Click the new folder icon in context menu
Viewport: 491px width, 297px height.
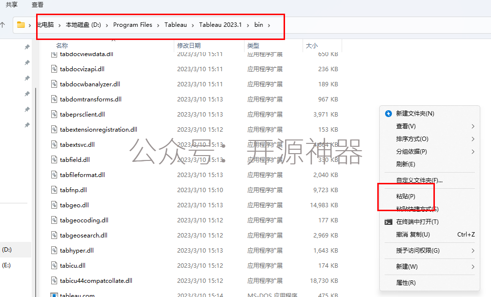[x=389, y=114]
